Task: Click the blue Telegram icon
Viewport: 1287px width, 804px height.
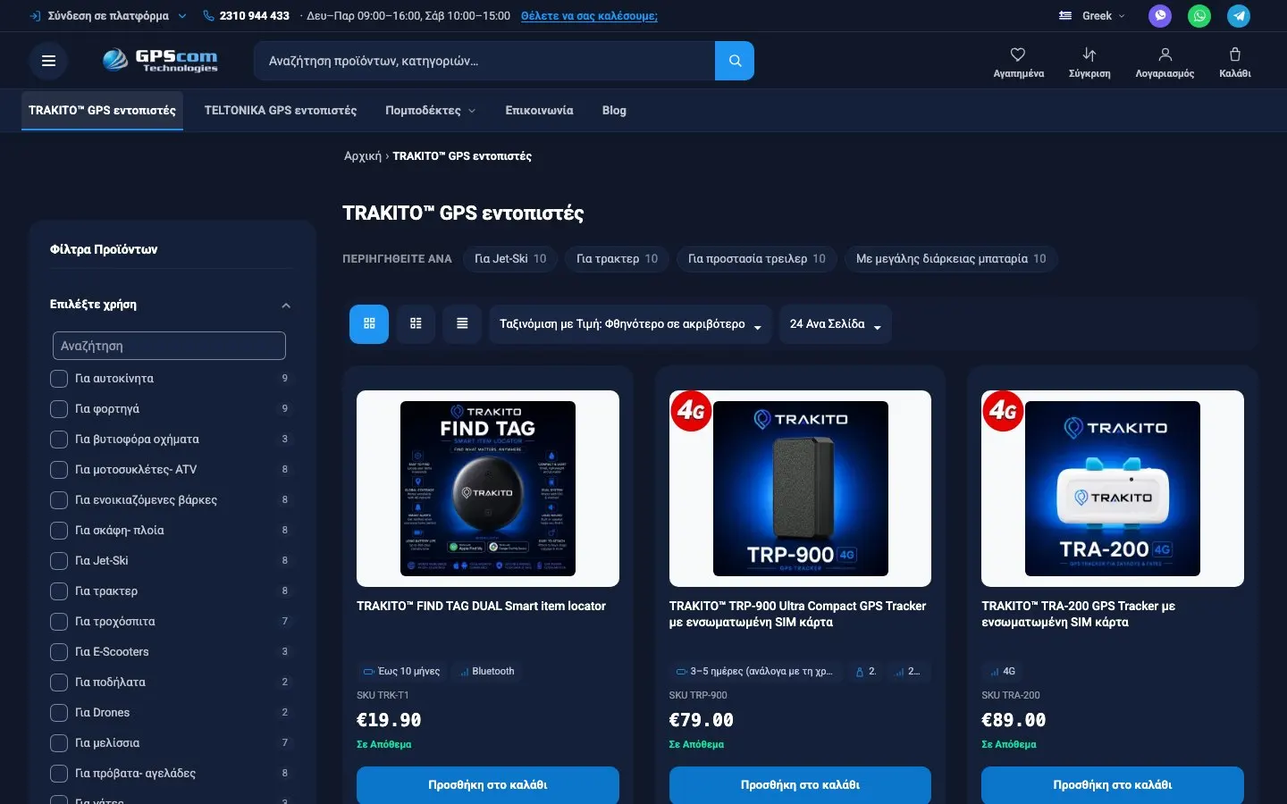Action: point(1239,15)
